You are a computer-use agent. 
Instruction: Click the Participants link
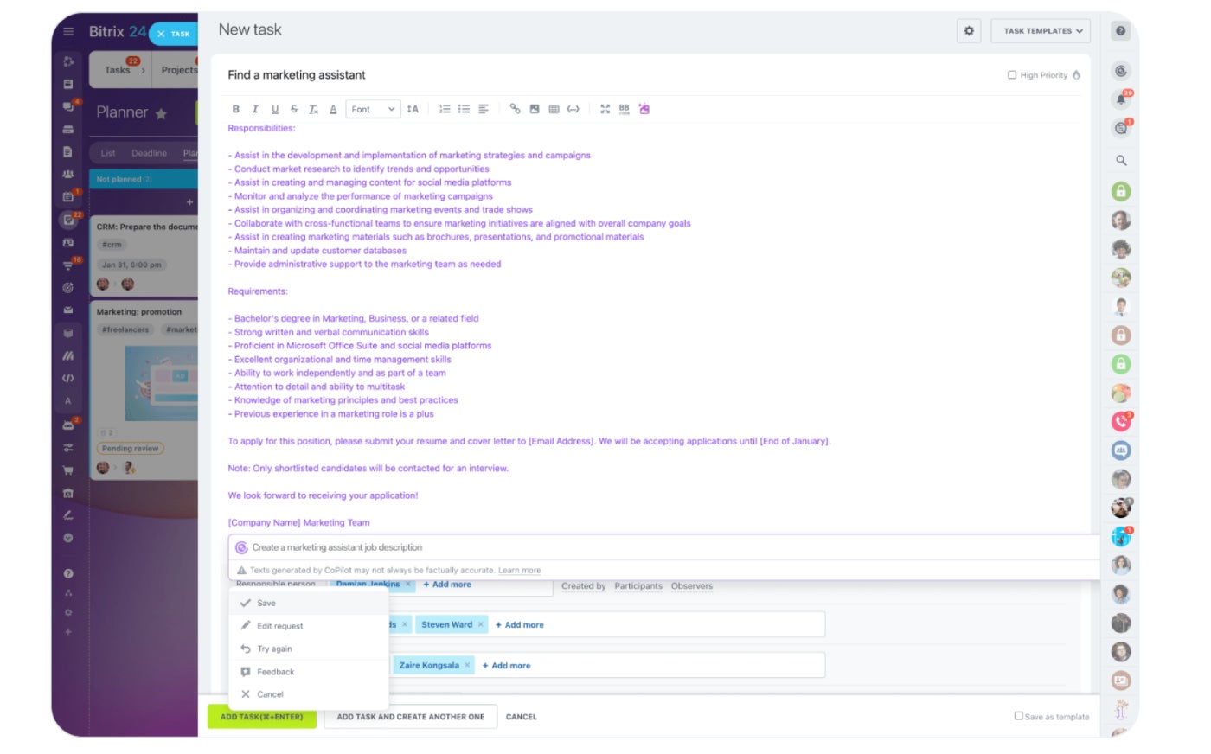[x=638, y=586]
